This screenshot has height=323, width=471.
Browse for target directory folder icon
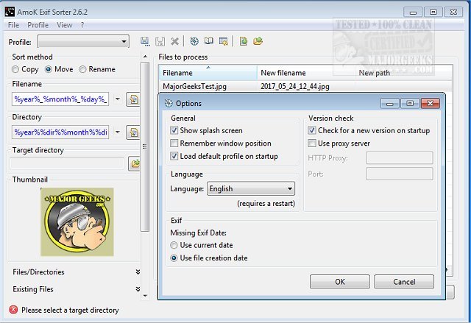[x=135, y=163]
